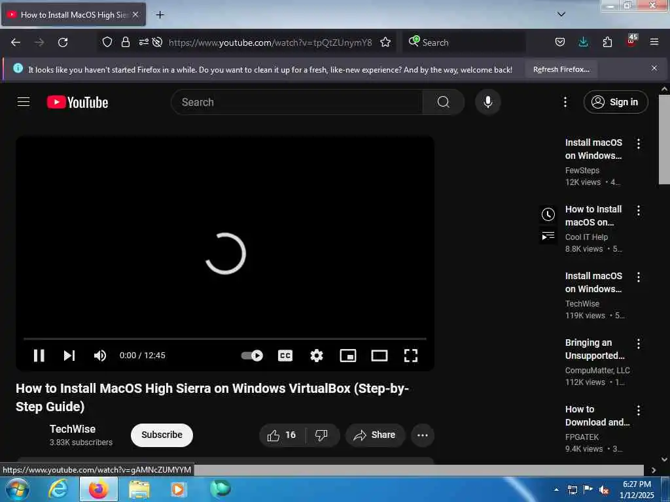Add Cool IT Help video to Watch later

click(x=548, y=214)
